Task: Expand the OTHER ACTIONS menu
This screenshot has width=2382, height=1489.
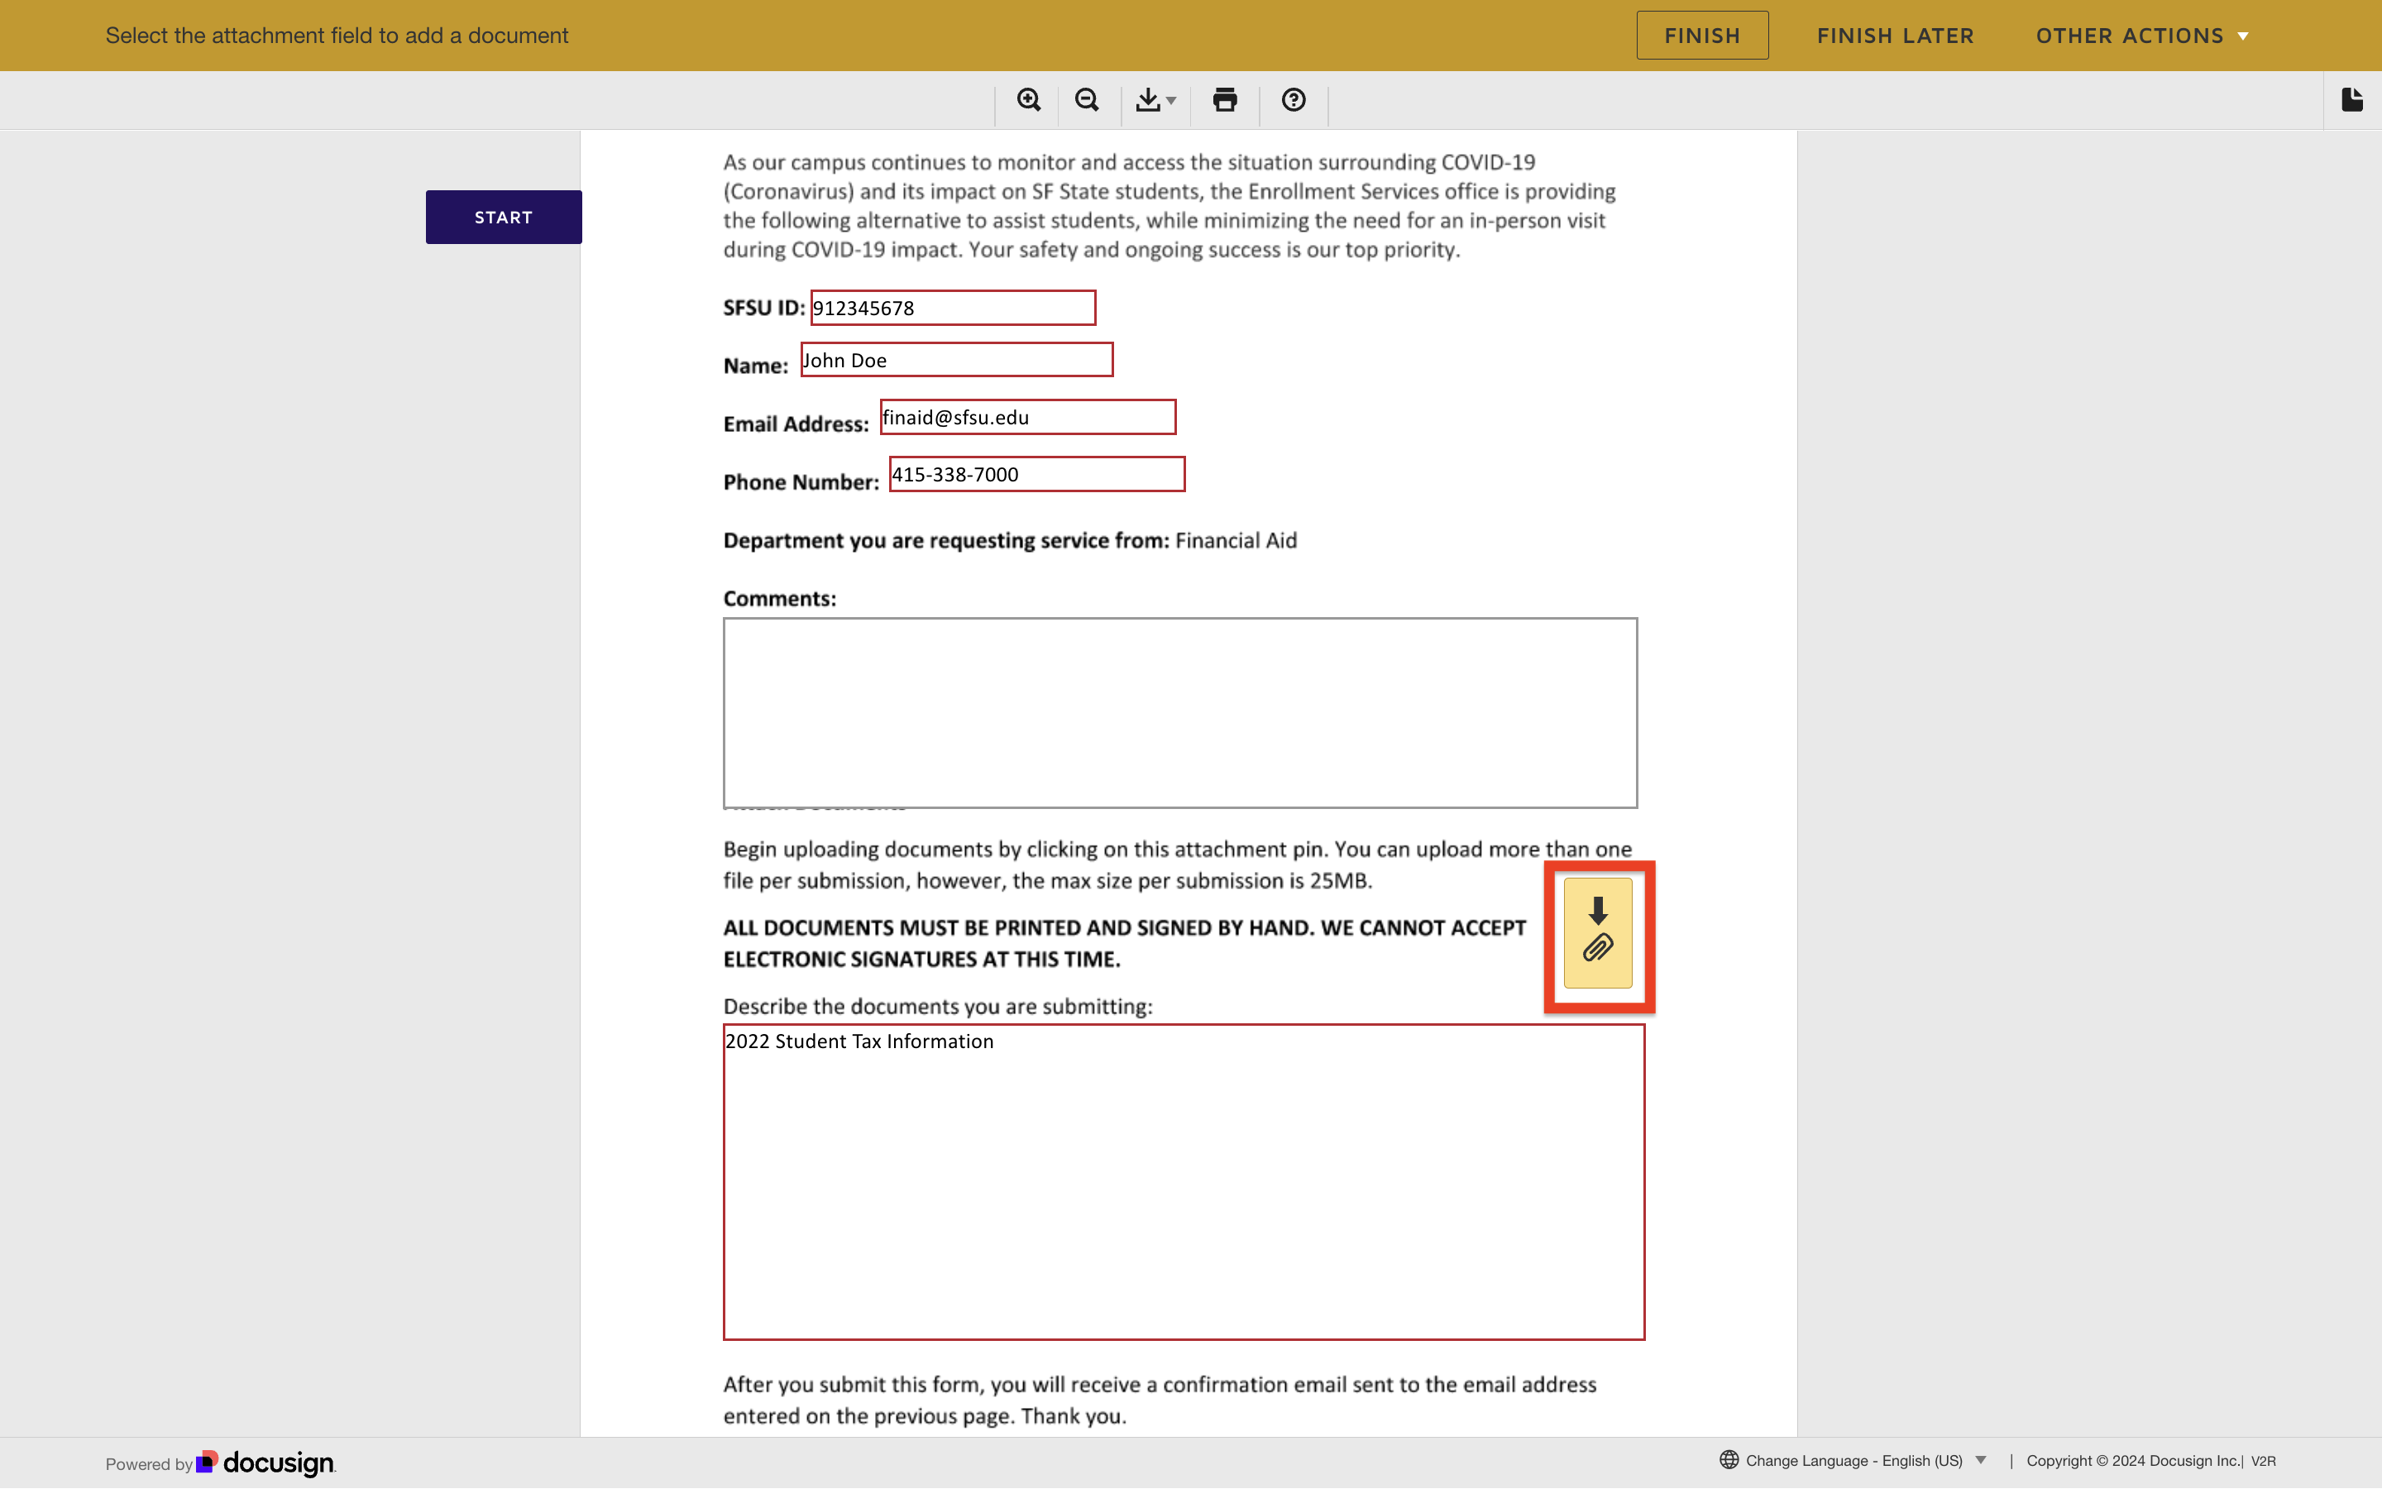Action: point(2142,36)
